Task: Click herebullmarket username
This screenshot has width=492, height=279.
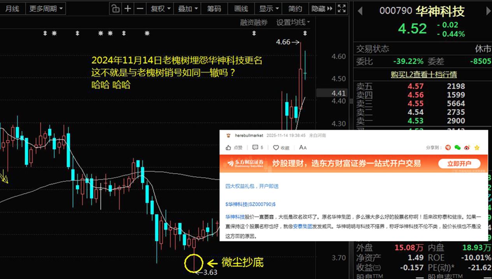Action: pyautogui.click(x=249, y=135)
